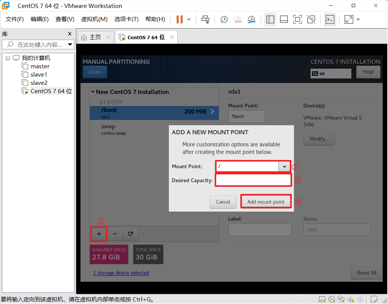Toggle the library sidebar view icon

pyautogui.click(x=270, y=19)
